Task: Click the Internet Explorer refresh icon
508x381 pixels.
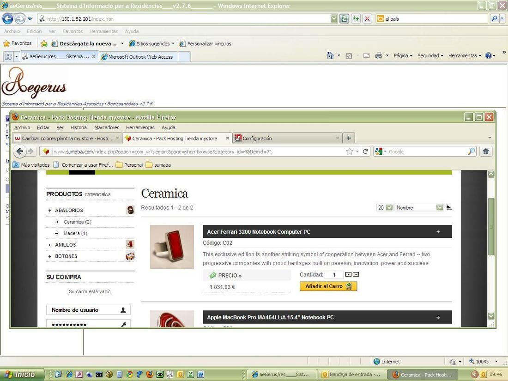Action: click(356, 19)
